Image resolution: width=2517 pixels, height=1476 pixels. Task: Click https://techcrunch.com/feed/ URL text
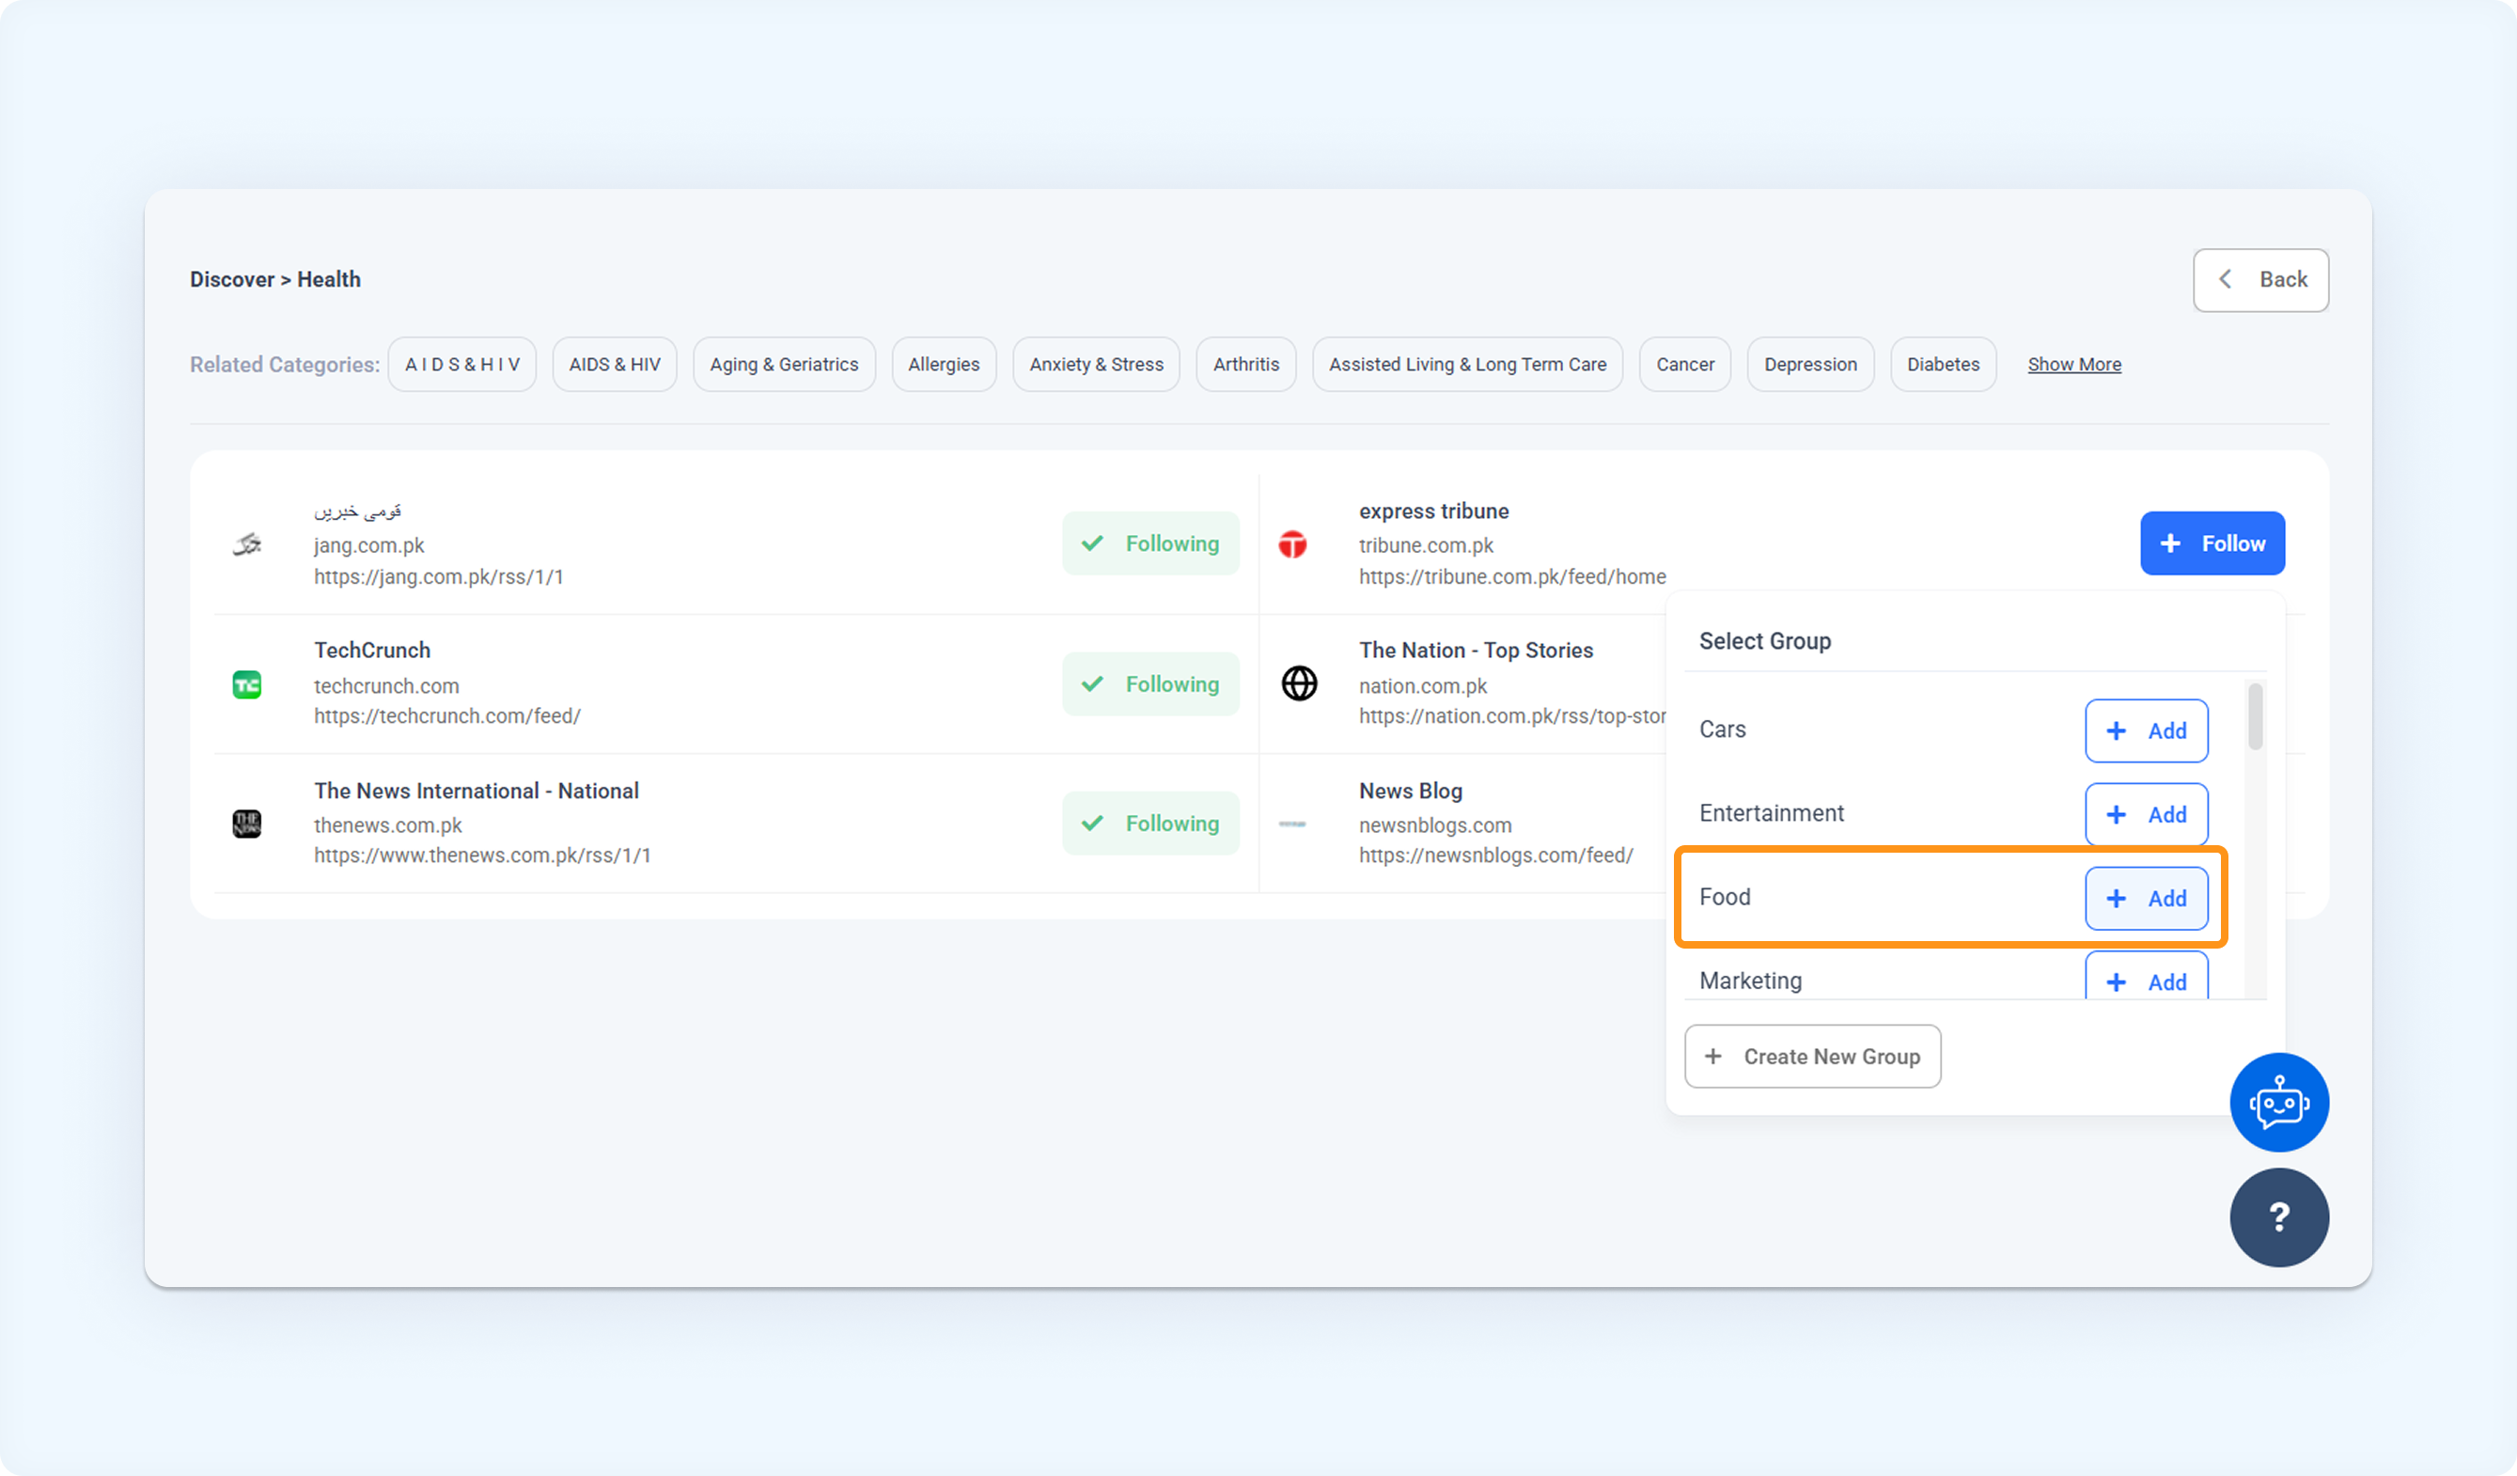coord(446,716)
